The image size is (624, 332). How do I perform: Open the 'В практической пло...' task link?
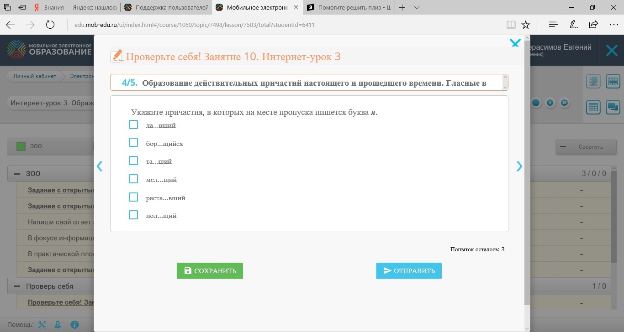pos(60,254)
